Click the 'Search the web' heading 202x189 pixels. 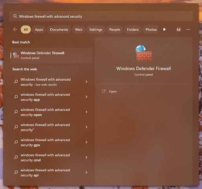pos(25,69)
